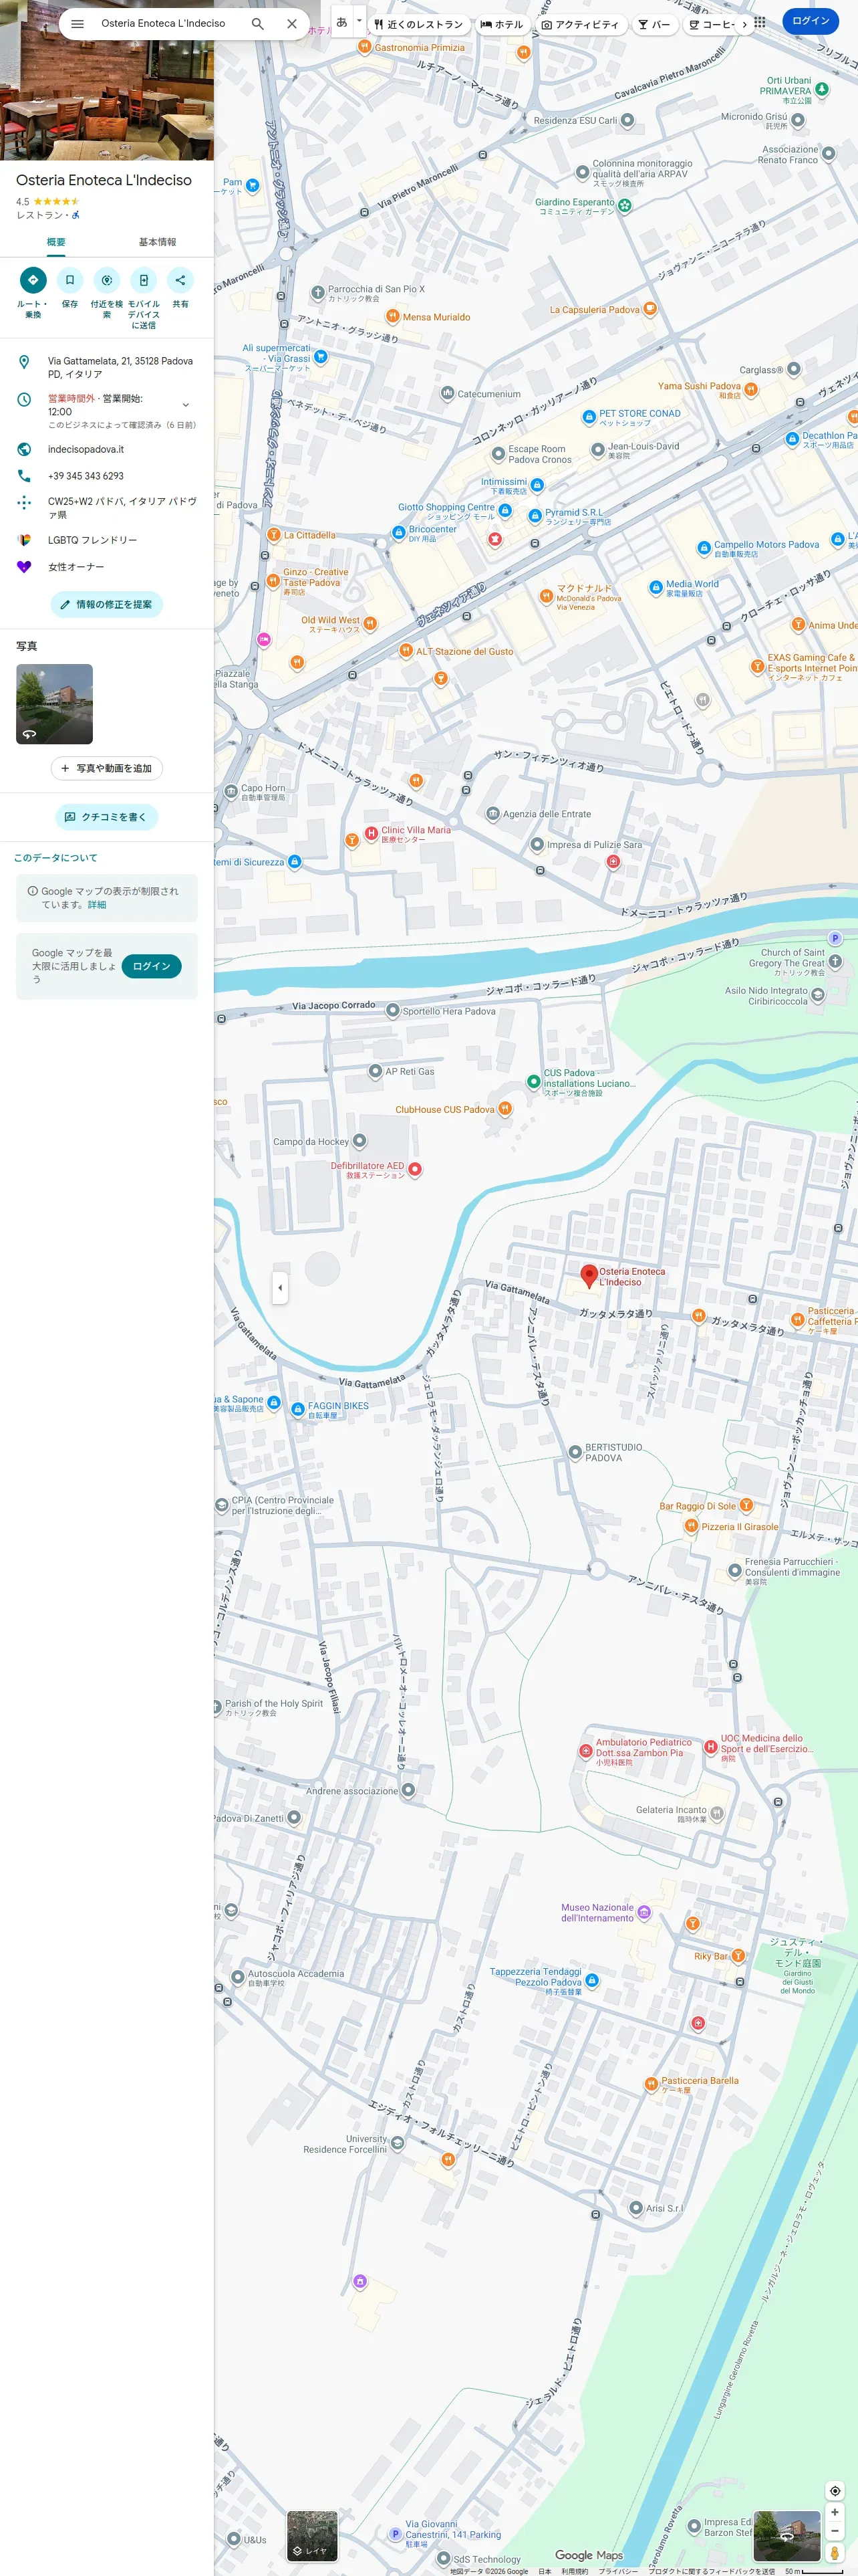Click the Clinic Villa Maria marker
The width and height of the screenshot is (858, 2576).
371,833
